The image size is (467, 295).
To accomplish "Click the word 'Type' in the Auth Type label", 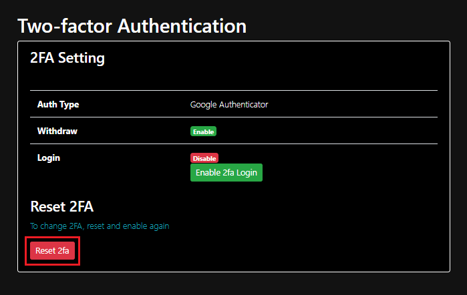I will point(69,104).
